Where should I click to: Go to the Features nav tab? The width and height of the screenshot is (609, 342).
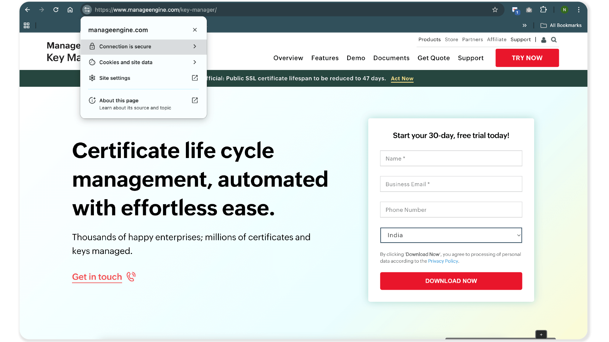(325, 58)
